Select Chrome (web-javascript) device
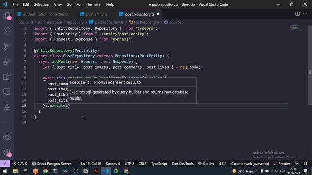This screenshot has width=312, height=175. click(250, 164)
